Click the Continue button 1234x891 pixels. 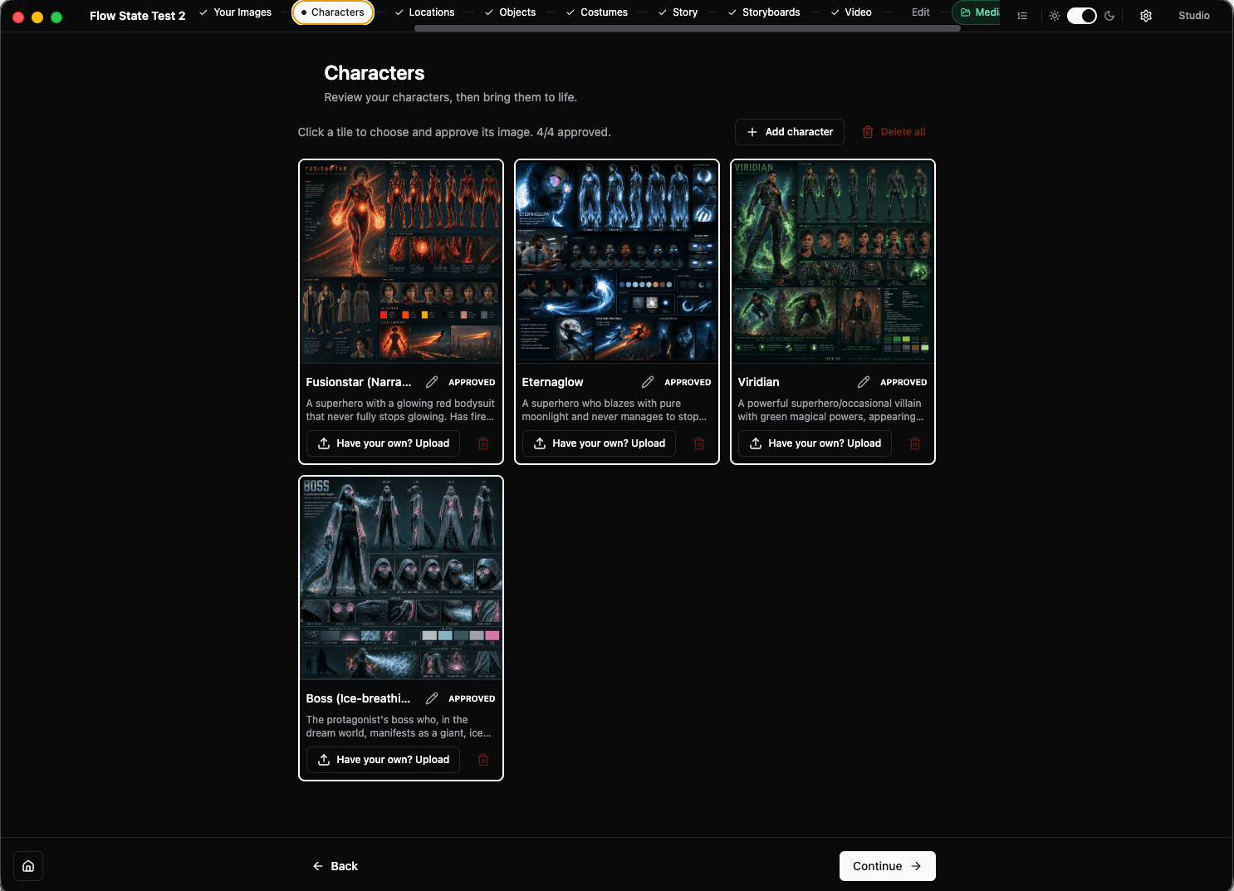click(x=888, y=866)
